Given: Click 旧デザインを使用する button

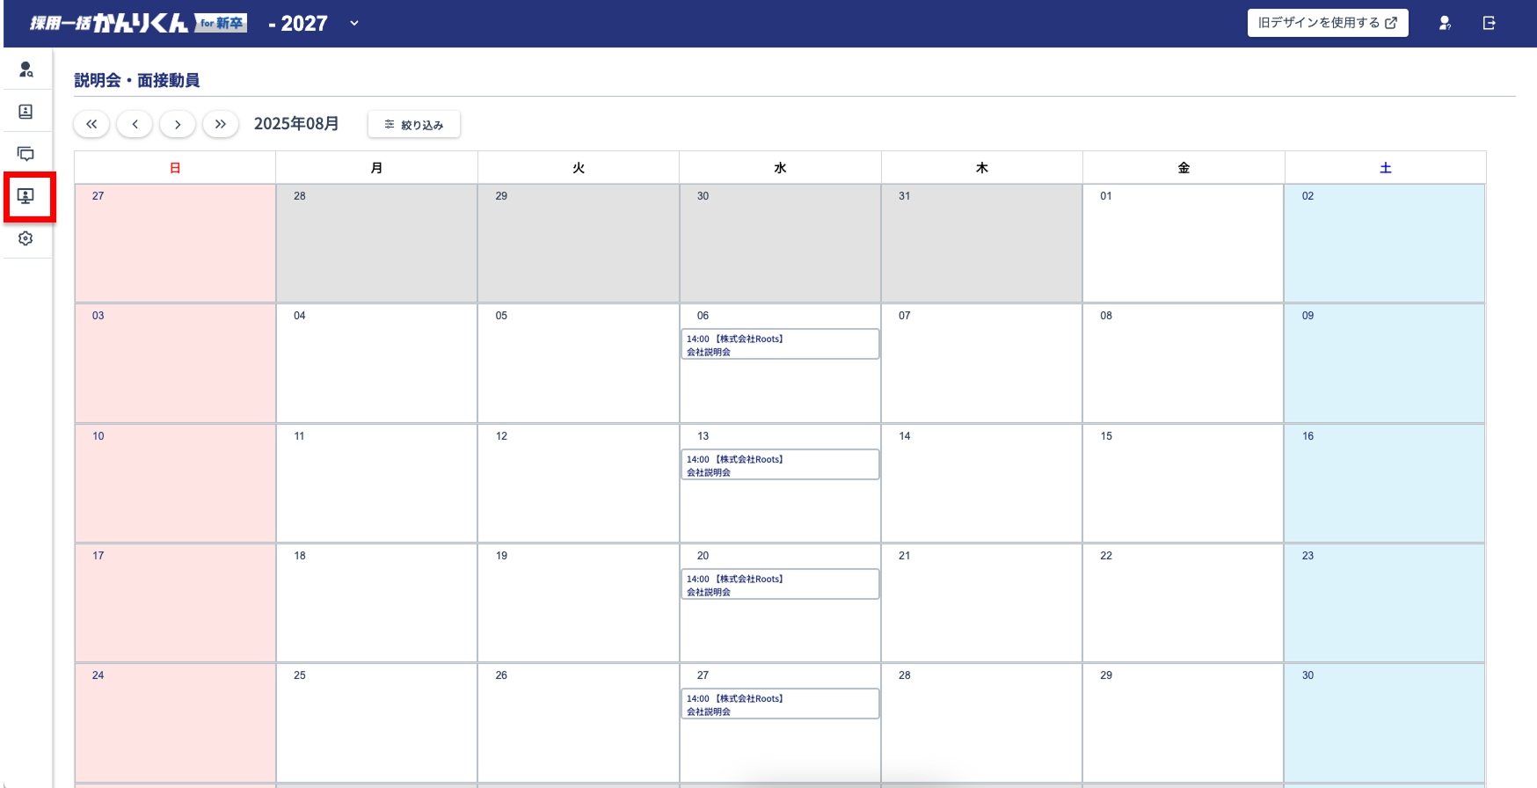Looking at the screenshot, I should click(x=1327, y=23).
